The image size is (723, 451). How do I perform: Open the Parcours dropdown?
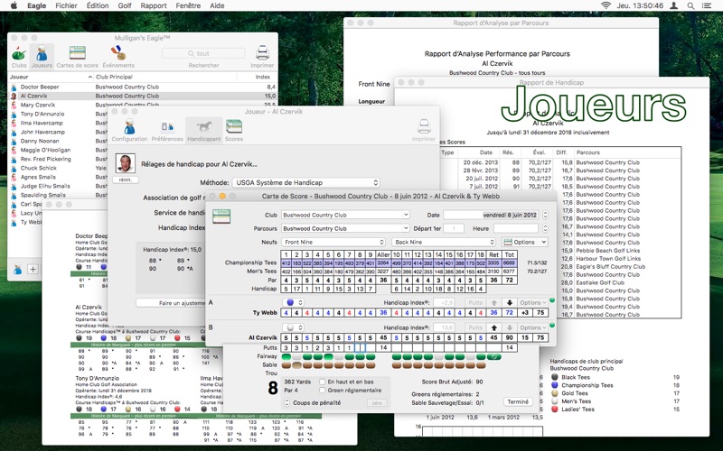point(345,228)
